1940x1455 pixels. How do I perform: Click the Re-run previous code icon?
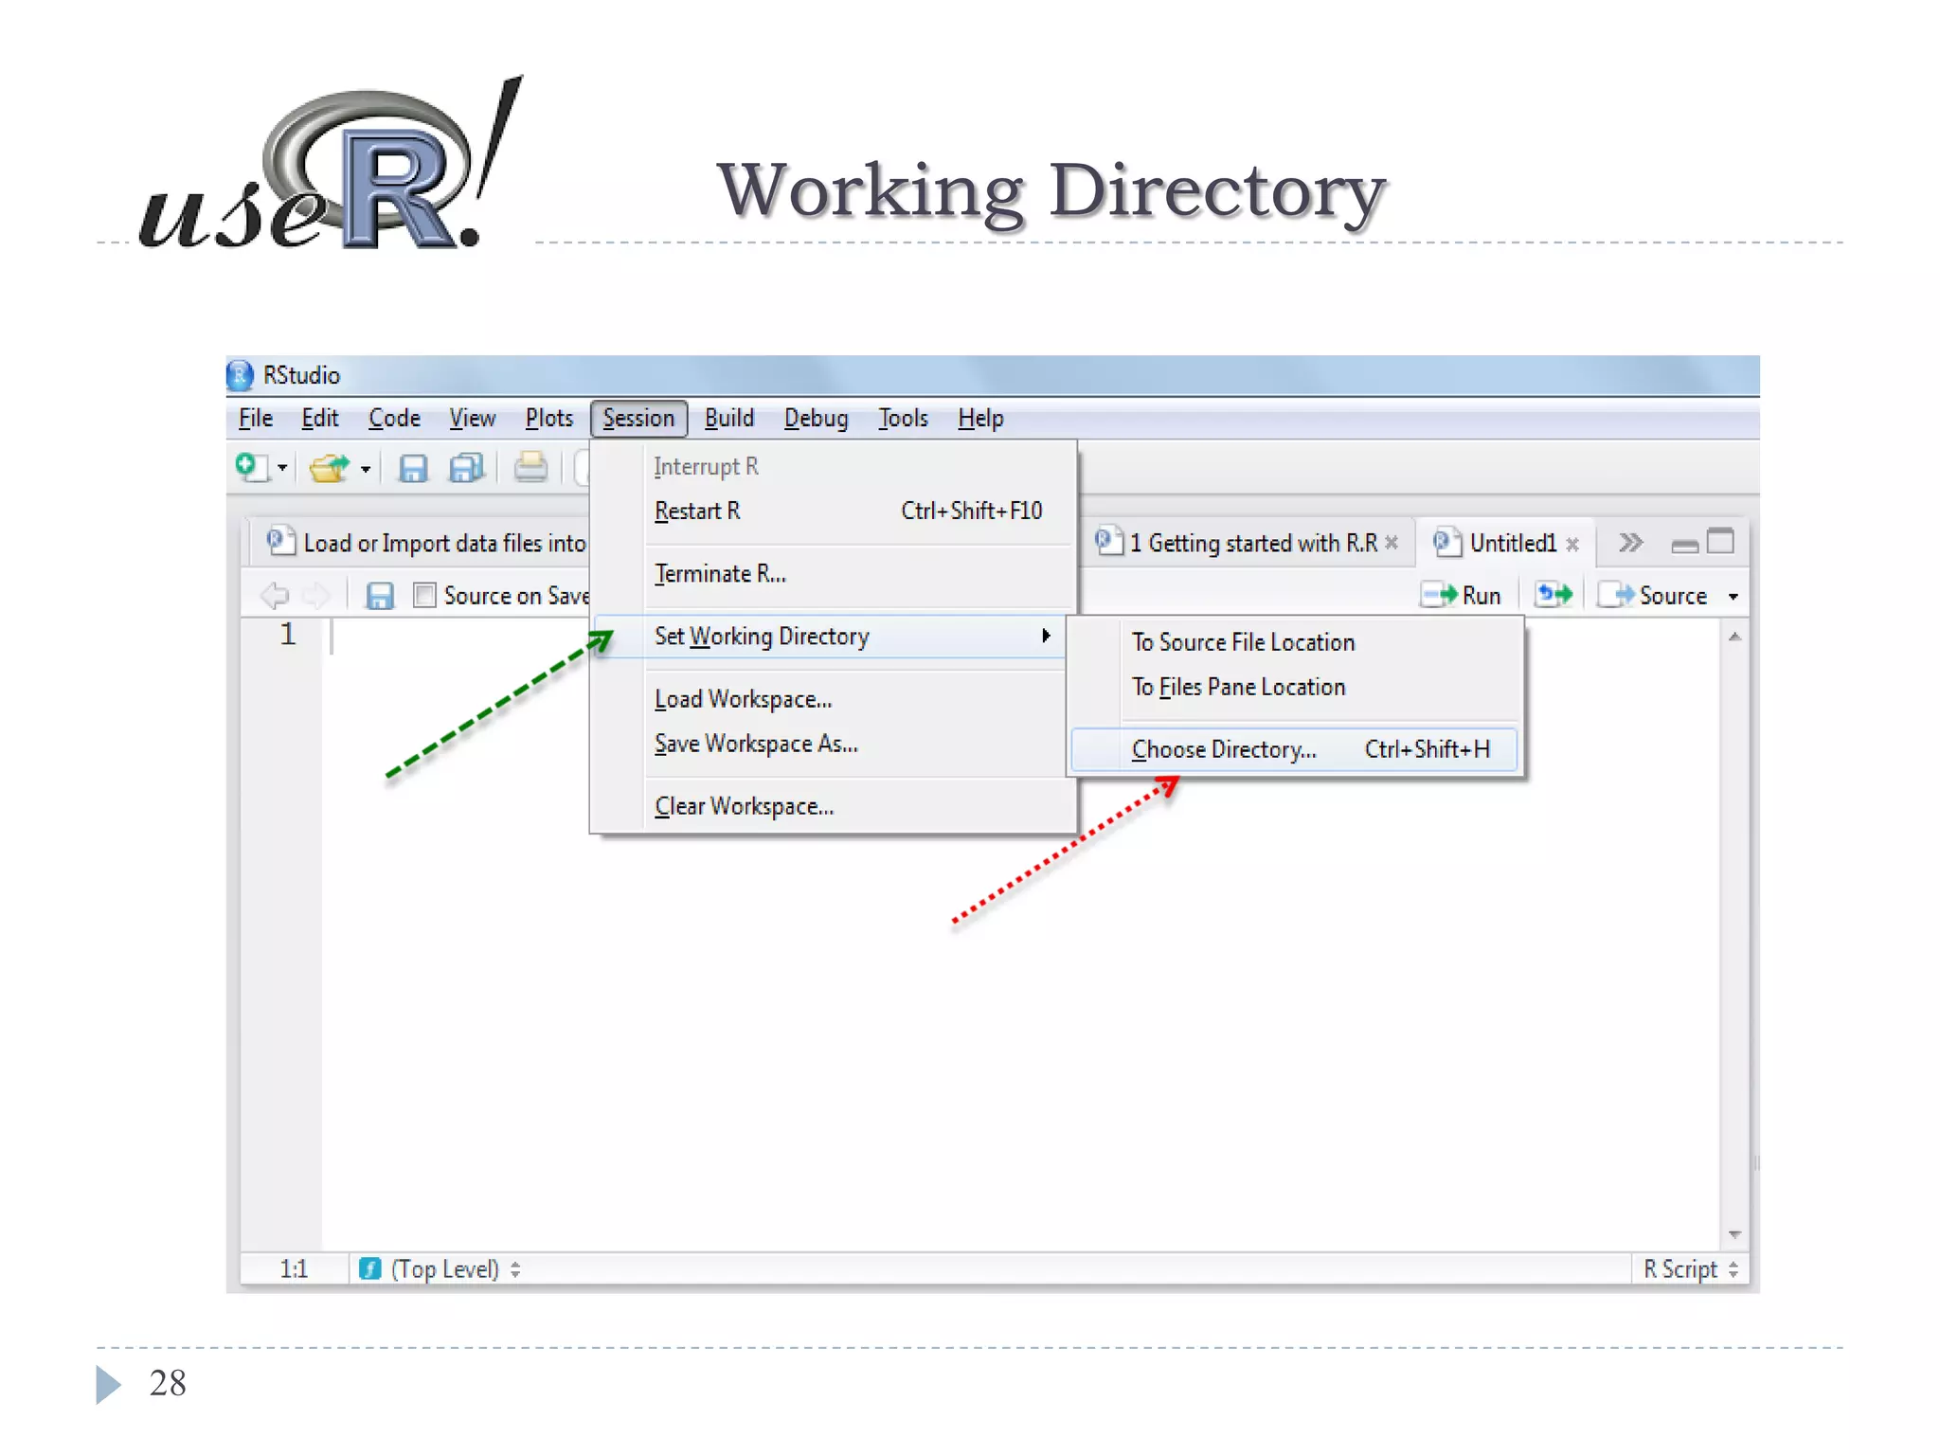1554,595
